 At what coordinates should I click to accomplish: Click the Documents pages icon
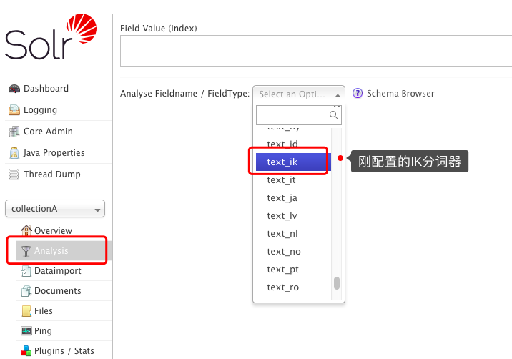26,291
